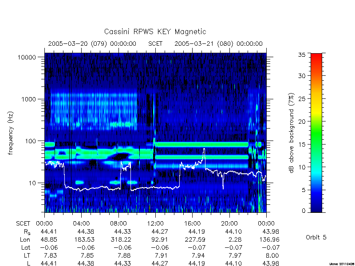The image size is (355, 266).
Task: Click the 16:00 time axis label
Action: (192, 224)
